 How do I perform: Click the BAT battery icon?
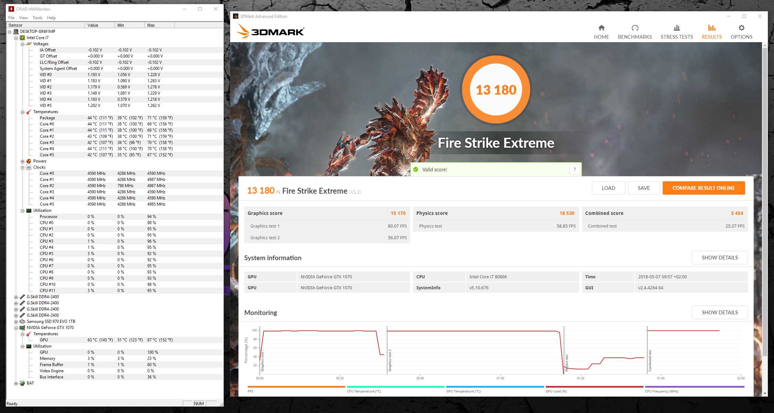[x=22, y=383]
